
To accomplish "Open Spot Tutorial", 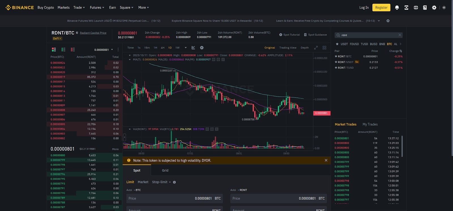I will (289, 35).
